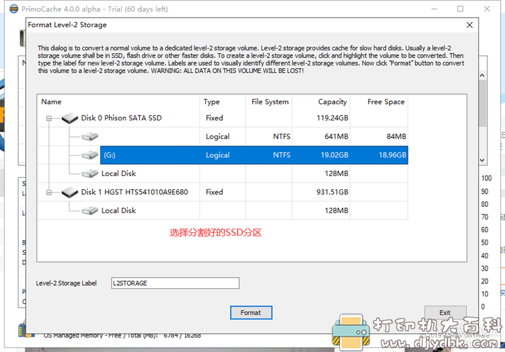Collapse the Disk 1 HGST node
The height and width of the screenshot is (352, 505).
[49, 192]
